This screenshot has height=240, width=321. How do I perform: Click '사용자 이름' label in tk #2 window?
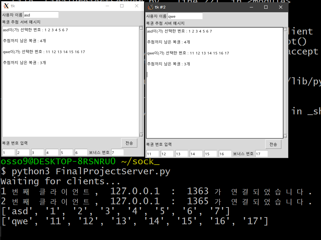(x=156, y=16)
